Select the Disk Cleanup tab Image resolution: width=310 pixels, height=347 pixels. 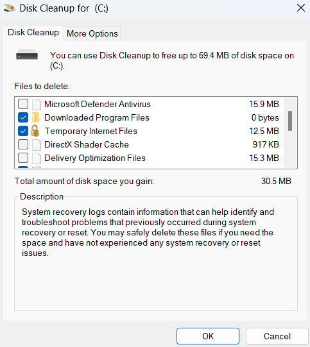point(33,33)
